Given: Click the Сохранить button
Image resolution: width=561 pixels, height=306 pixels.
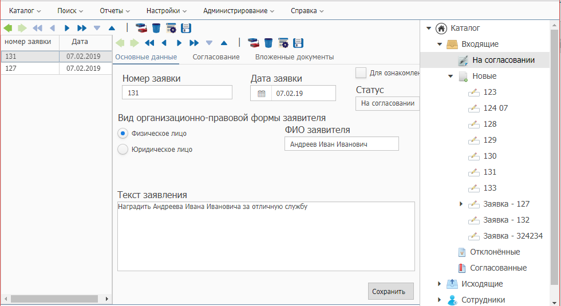Looking at the screenshot, I should (x=390, y=291).
